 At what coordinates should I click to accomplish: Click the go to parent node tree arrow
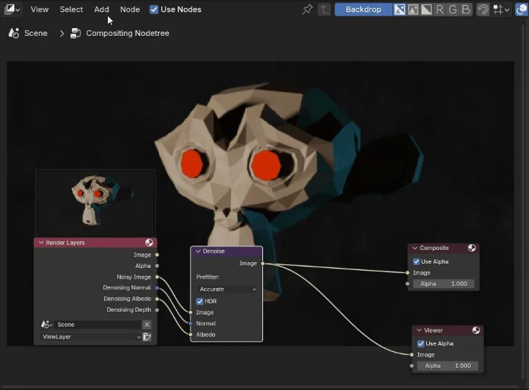pos(324,9)
